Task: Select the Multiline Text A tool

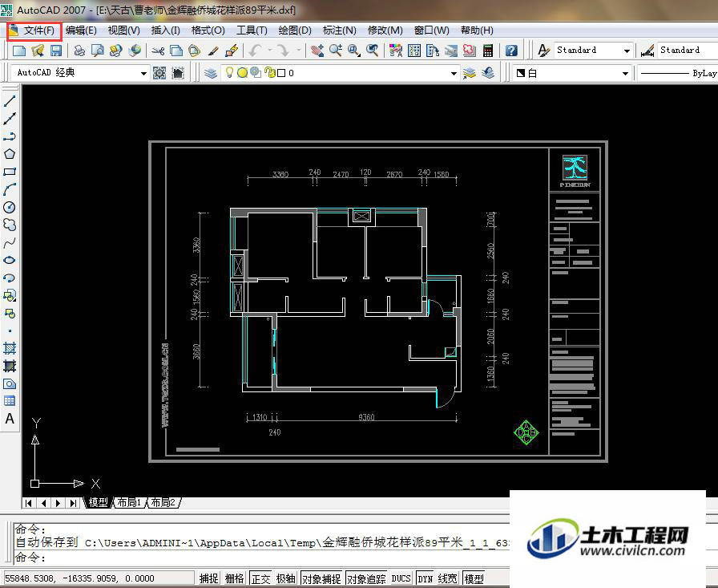Action: (x=10, y=419)
